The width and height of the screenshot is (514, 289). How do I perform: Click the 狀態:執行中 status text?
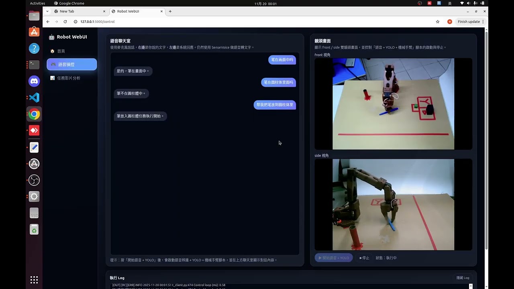coord(386,258)
